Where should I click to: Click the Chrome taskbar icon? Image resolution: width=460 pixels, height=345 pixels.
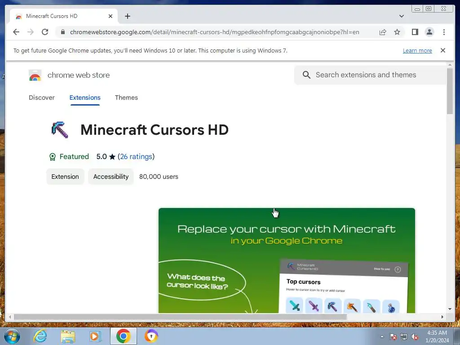[123, 336]
